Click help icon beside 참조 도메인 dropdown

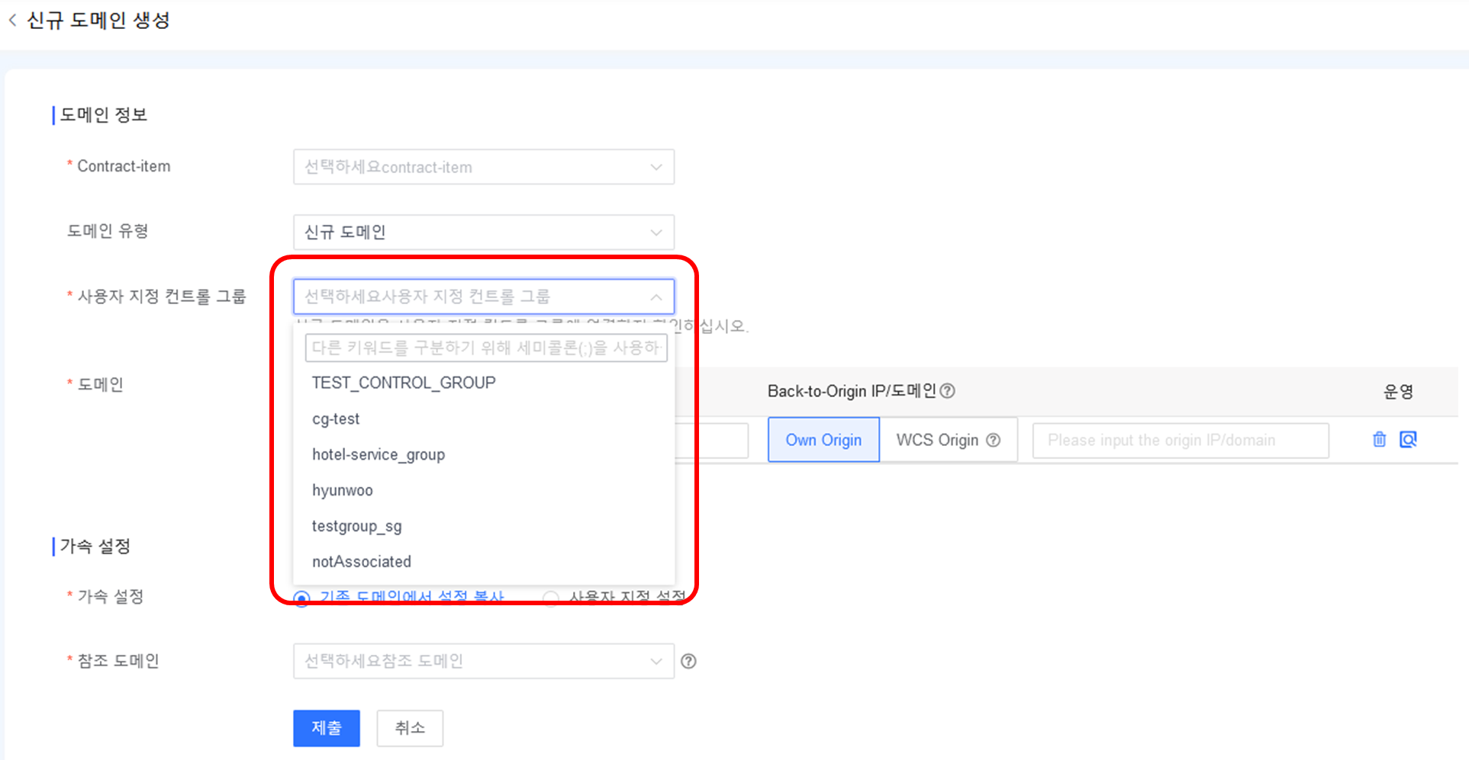pos(688,662)
